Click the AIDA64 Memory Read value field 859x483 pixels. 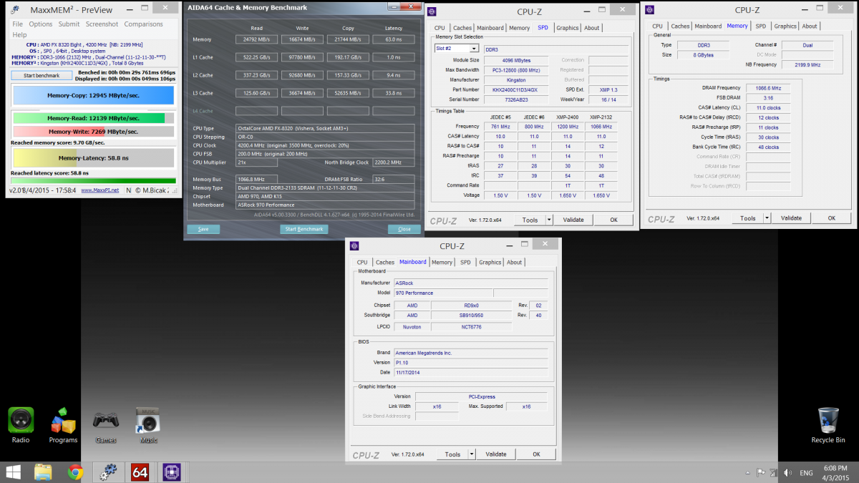(x=256, y=39)
